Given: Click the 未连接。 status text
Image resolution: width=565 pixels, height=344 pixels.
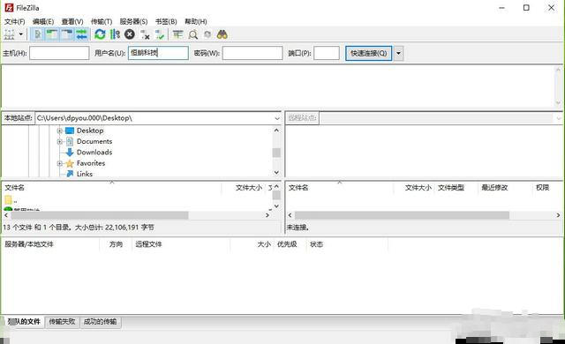Looking at the screenshot, I should [298, 228].
